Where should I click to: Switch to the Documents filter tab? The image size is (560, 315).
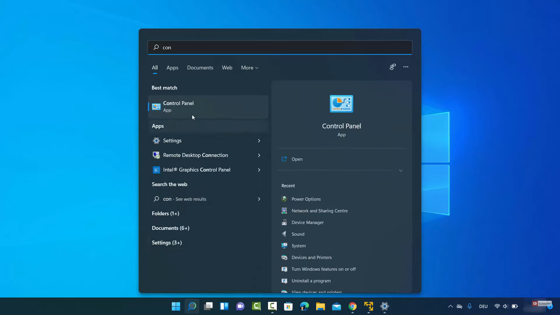pyautogui.click(x=200, y=68)
